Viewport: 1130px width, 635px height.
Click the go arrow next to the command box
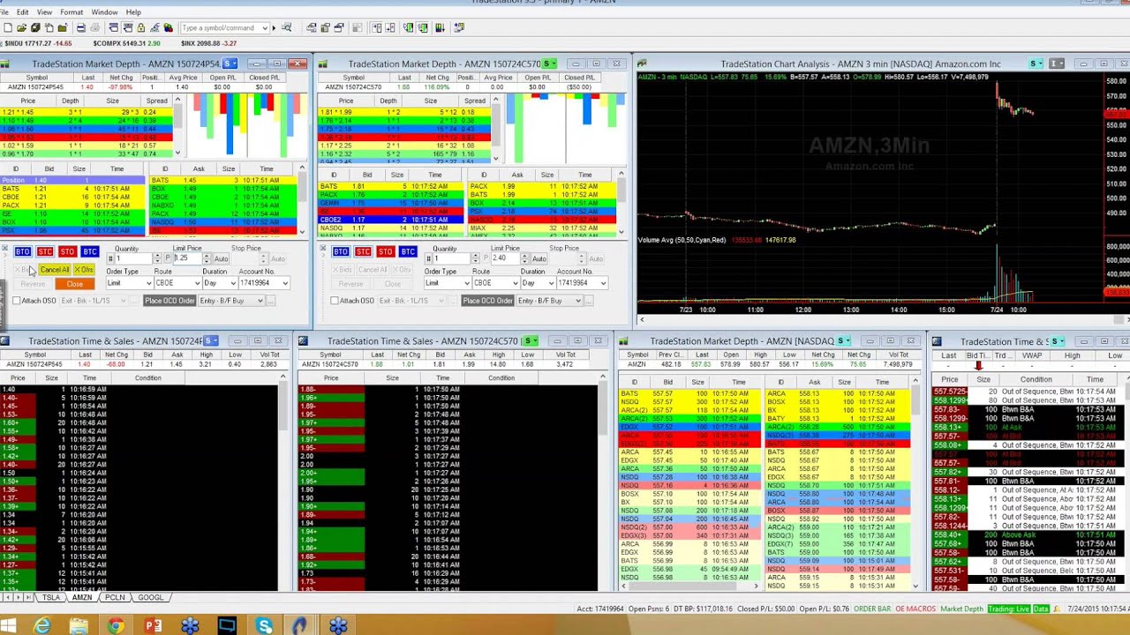point(275,28)
